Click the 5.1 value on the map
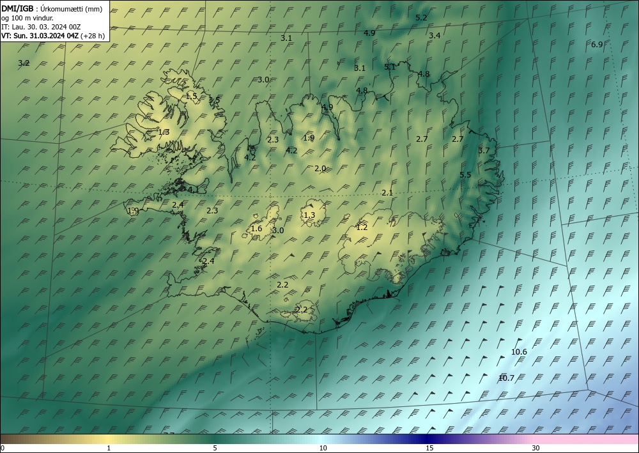Screen dimensions: 639x453 pos(390,67)
